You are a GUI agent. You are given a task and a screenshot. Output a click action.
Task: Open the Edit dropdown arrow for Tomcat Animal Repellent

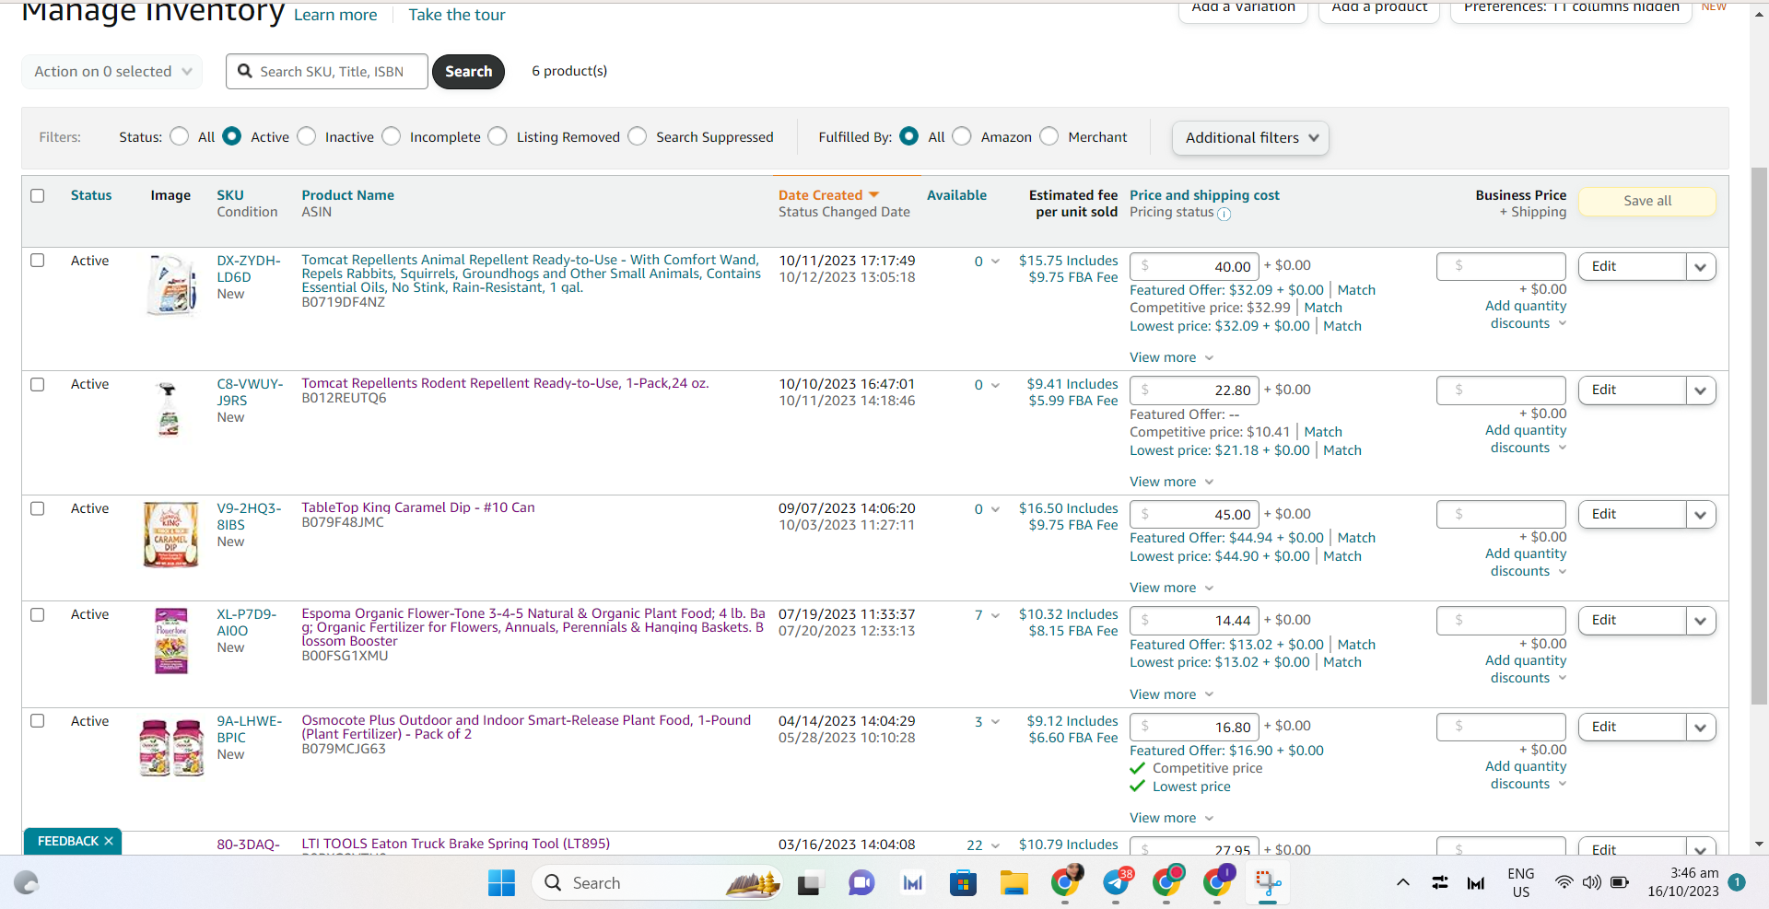(x=1701, y=266)
